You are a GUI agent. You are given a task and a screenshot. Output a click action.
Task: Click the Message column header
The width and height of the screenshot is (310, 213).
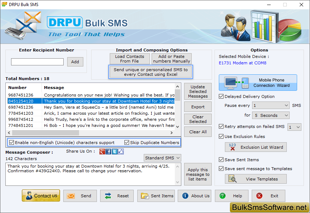pos(108,88)
